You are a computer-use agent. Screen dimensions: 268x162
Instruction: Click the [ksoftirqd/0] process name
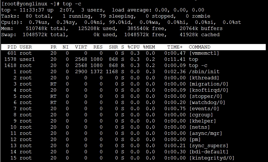pyautogui.click(x=209, y=90)
